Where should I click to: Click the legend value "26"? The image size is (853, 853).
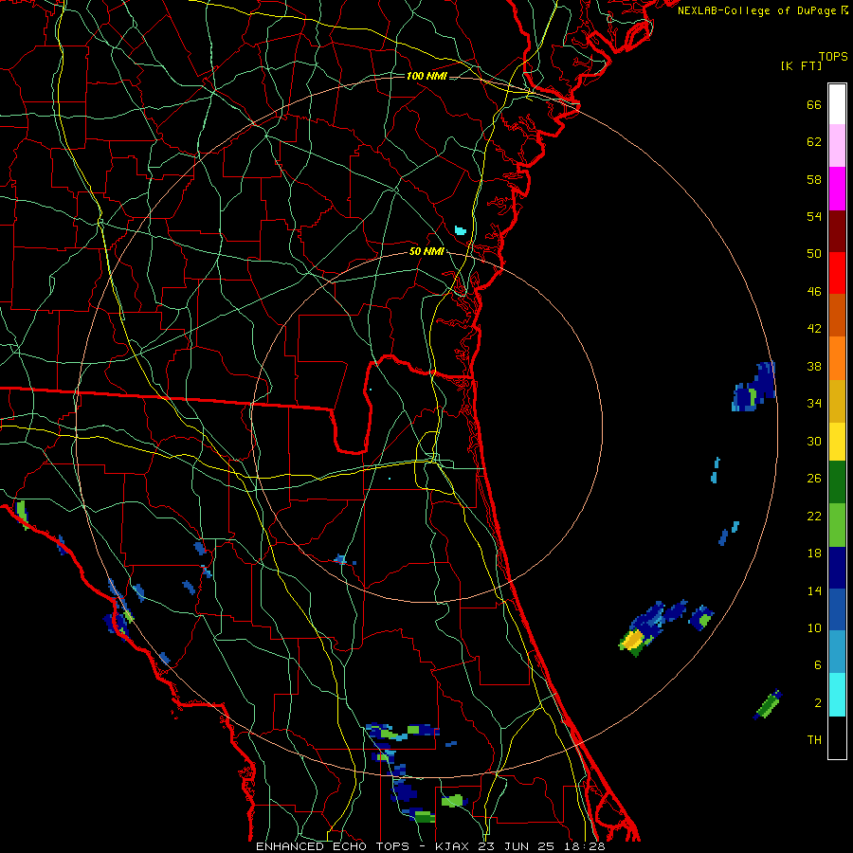click(x=814, y=479)
